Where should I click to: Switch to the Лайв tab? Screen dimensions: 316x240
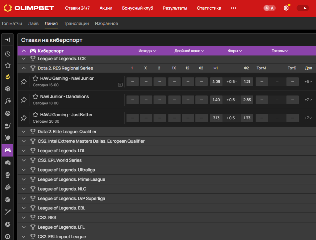click(x=33, y=23)
